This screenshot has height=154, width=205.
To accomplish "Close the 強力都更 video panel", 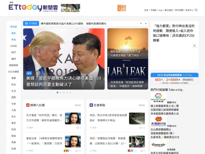I will tap(194, 46).
